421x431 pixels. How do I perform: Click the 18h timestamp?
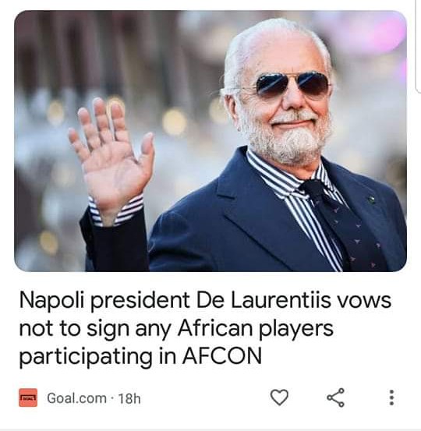[x=129, y=398]
